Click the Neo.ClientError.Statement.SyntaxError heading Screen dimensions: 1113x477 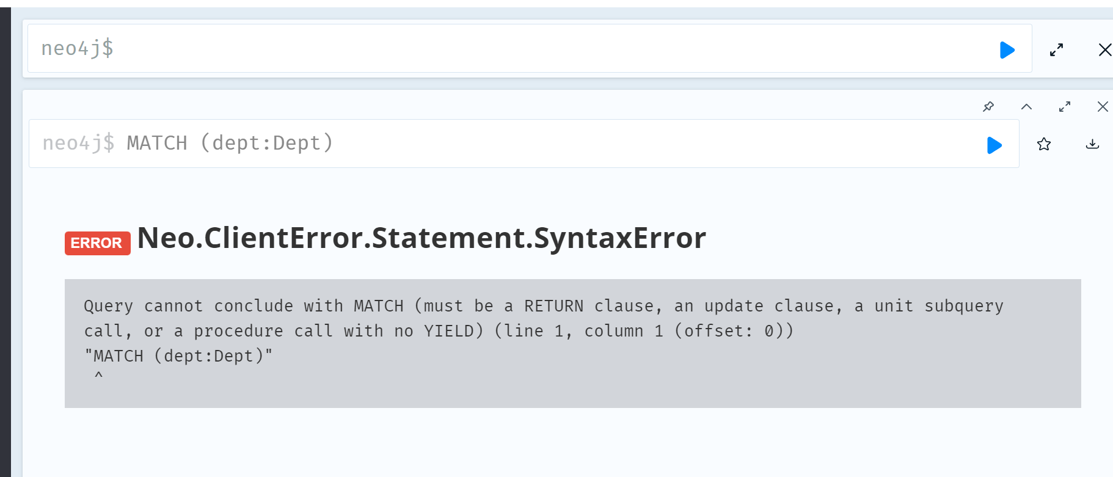[421, 238]
